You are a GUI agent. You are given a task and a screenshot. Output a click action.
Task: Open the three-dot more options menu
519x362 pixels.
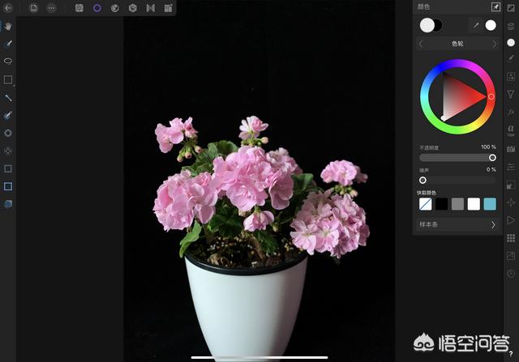[51, 8]
